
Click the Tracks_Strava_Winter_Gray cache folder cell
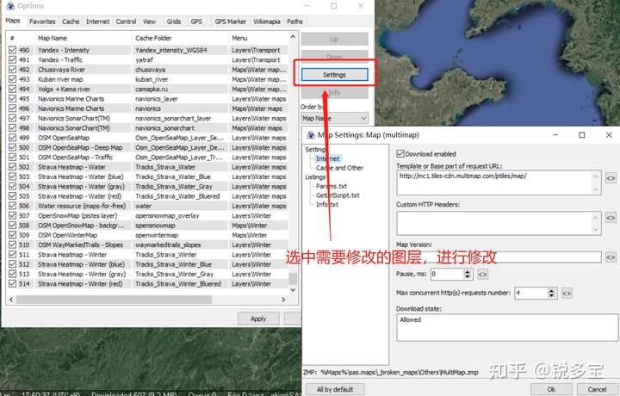[180, 274]
